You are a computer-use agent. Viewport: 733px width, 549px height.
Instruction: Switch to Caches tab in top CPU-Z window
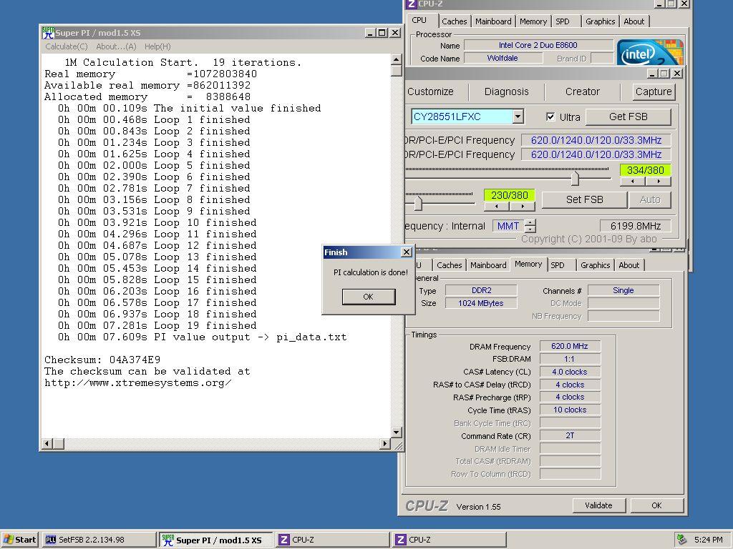(x=454, y=21)
